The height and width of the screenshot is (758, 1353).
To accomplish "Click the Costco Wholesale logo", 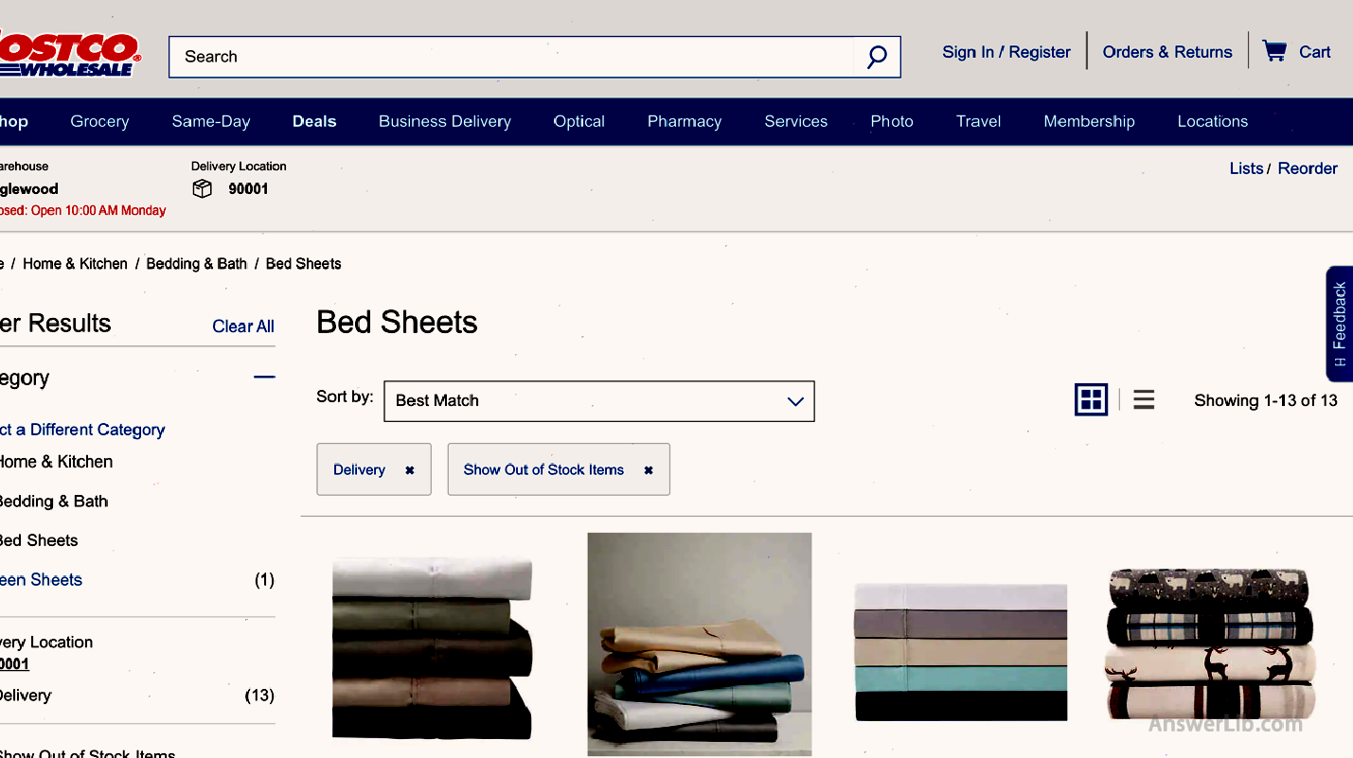I will point(69,53).
